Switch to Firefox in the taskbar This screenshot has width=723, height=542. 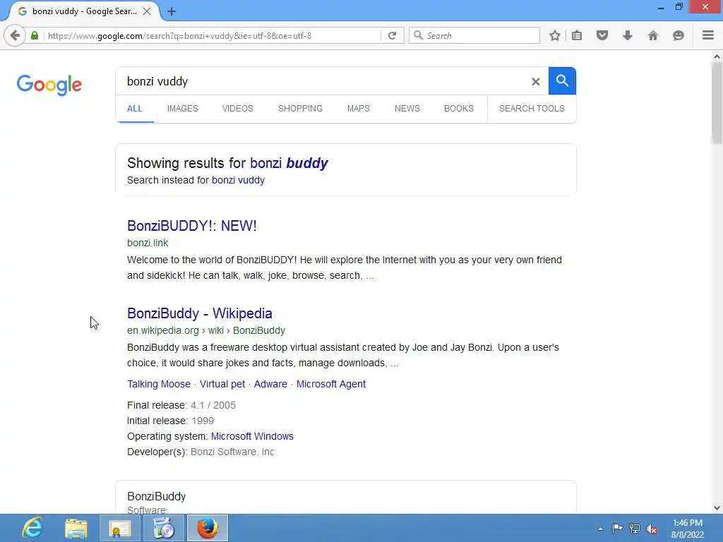click(208, 528)
